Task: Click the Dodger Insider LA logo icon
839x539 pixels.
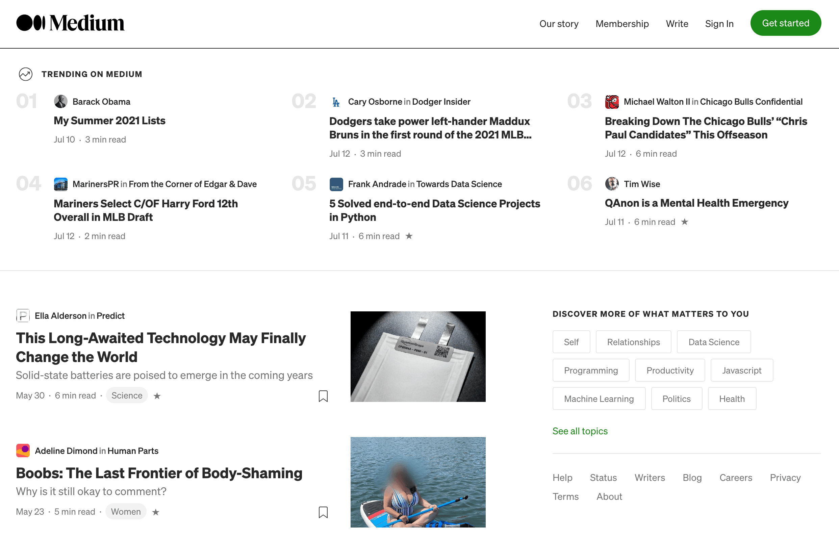Action: [x=336, y=102]
